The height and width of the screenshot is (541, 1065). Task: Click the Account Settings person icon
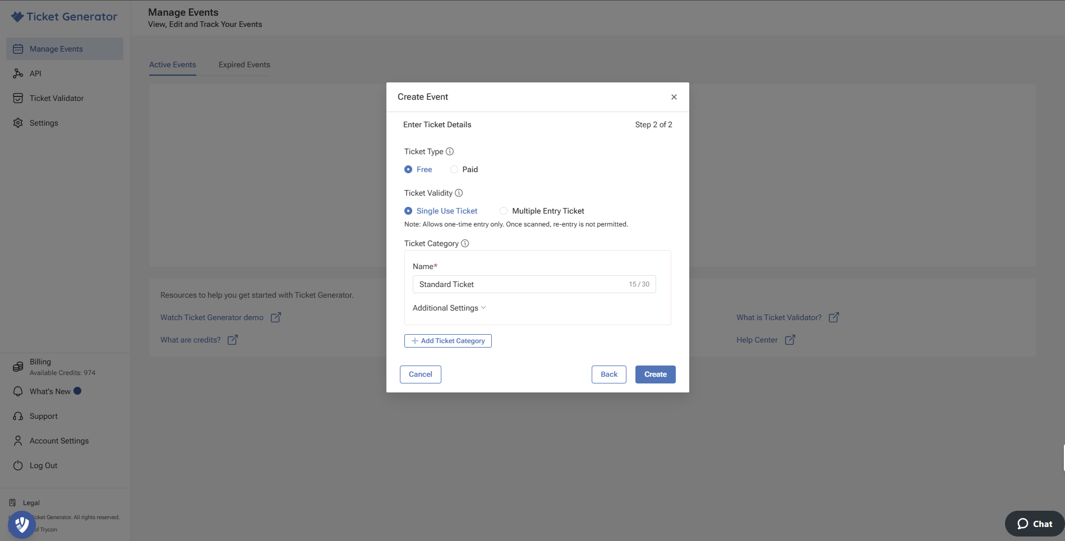pos(18,441)
